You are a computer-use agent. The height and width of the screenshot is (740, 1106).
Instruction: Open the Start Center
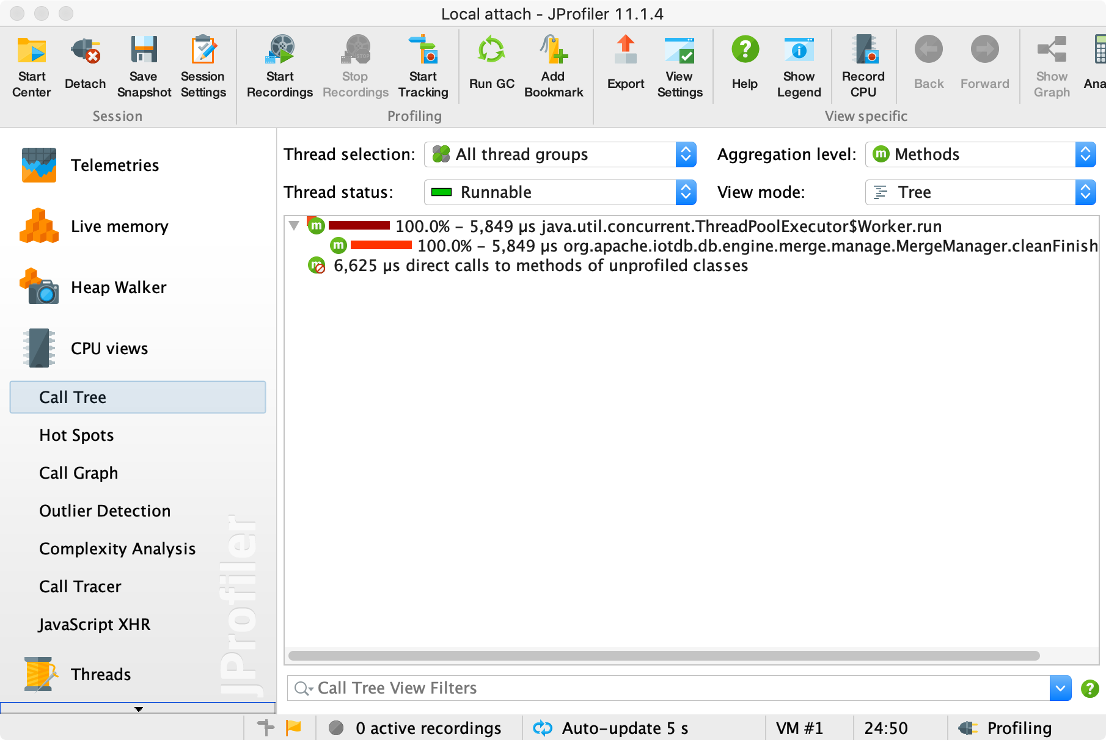(x=31, y=64)
